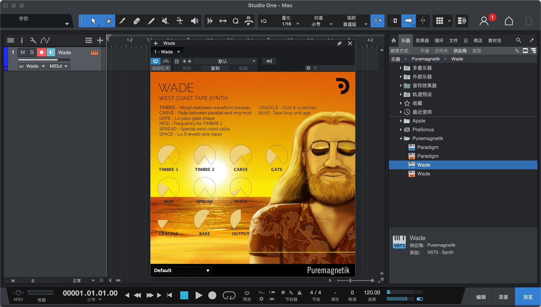Adjust Wade track volume slider
The image size is (541, 307).
[44, 60]
